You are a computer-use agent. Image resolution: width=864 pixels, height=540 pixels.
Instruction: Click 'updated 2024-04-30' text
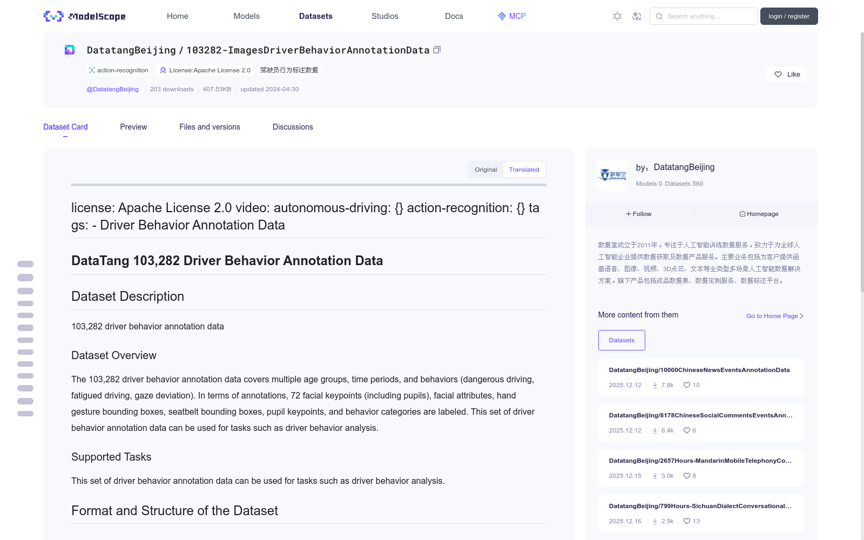(x=269, y=89)
